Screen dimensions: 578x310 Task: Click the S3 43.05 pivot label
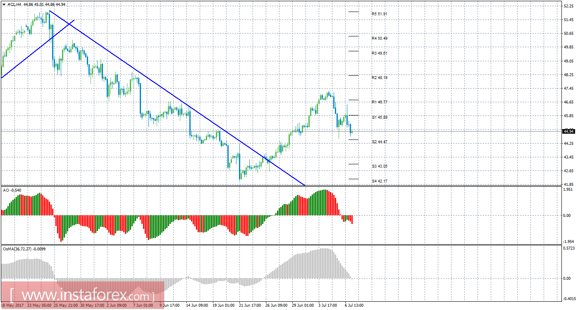click(x=379, y=166)
